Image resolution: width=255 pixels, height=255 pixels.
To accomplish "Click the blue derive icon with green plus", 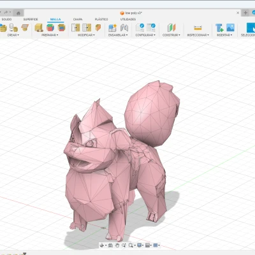I will [x=219, y=28].
